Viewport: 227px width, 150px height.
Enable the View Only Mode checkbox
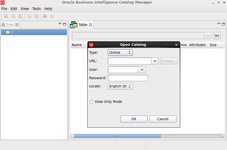click(x=91, y=102)
